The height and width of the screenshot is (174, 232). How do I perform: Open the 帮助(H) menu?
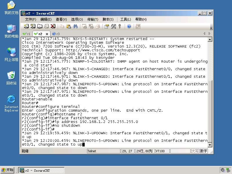click(141, 19)
